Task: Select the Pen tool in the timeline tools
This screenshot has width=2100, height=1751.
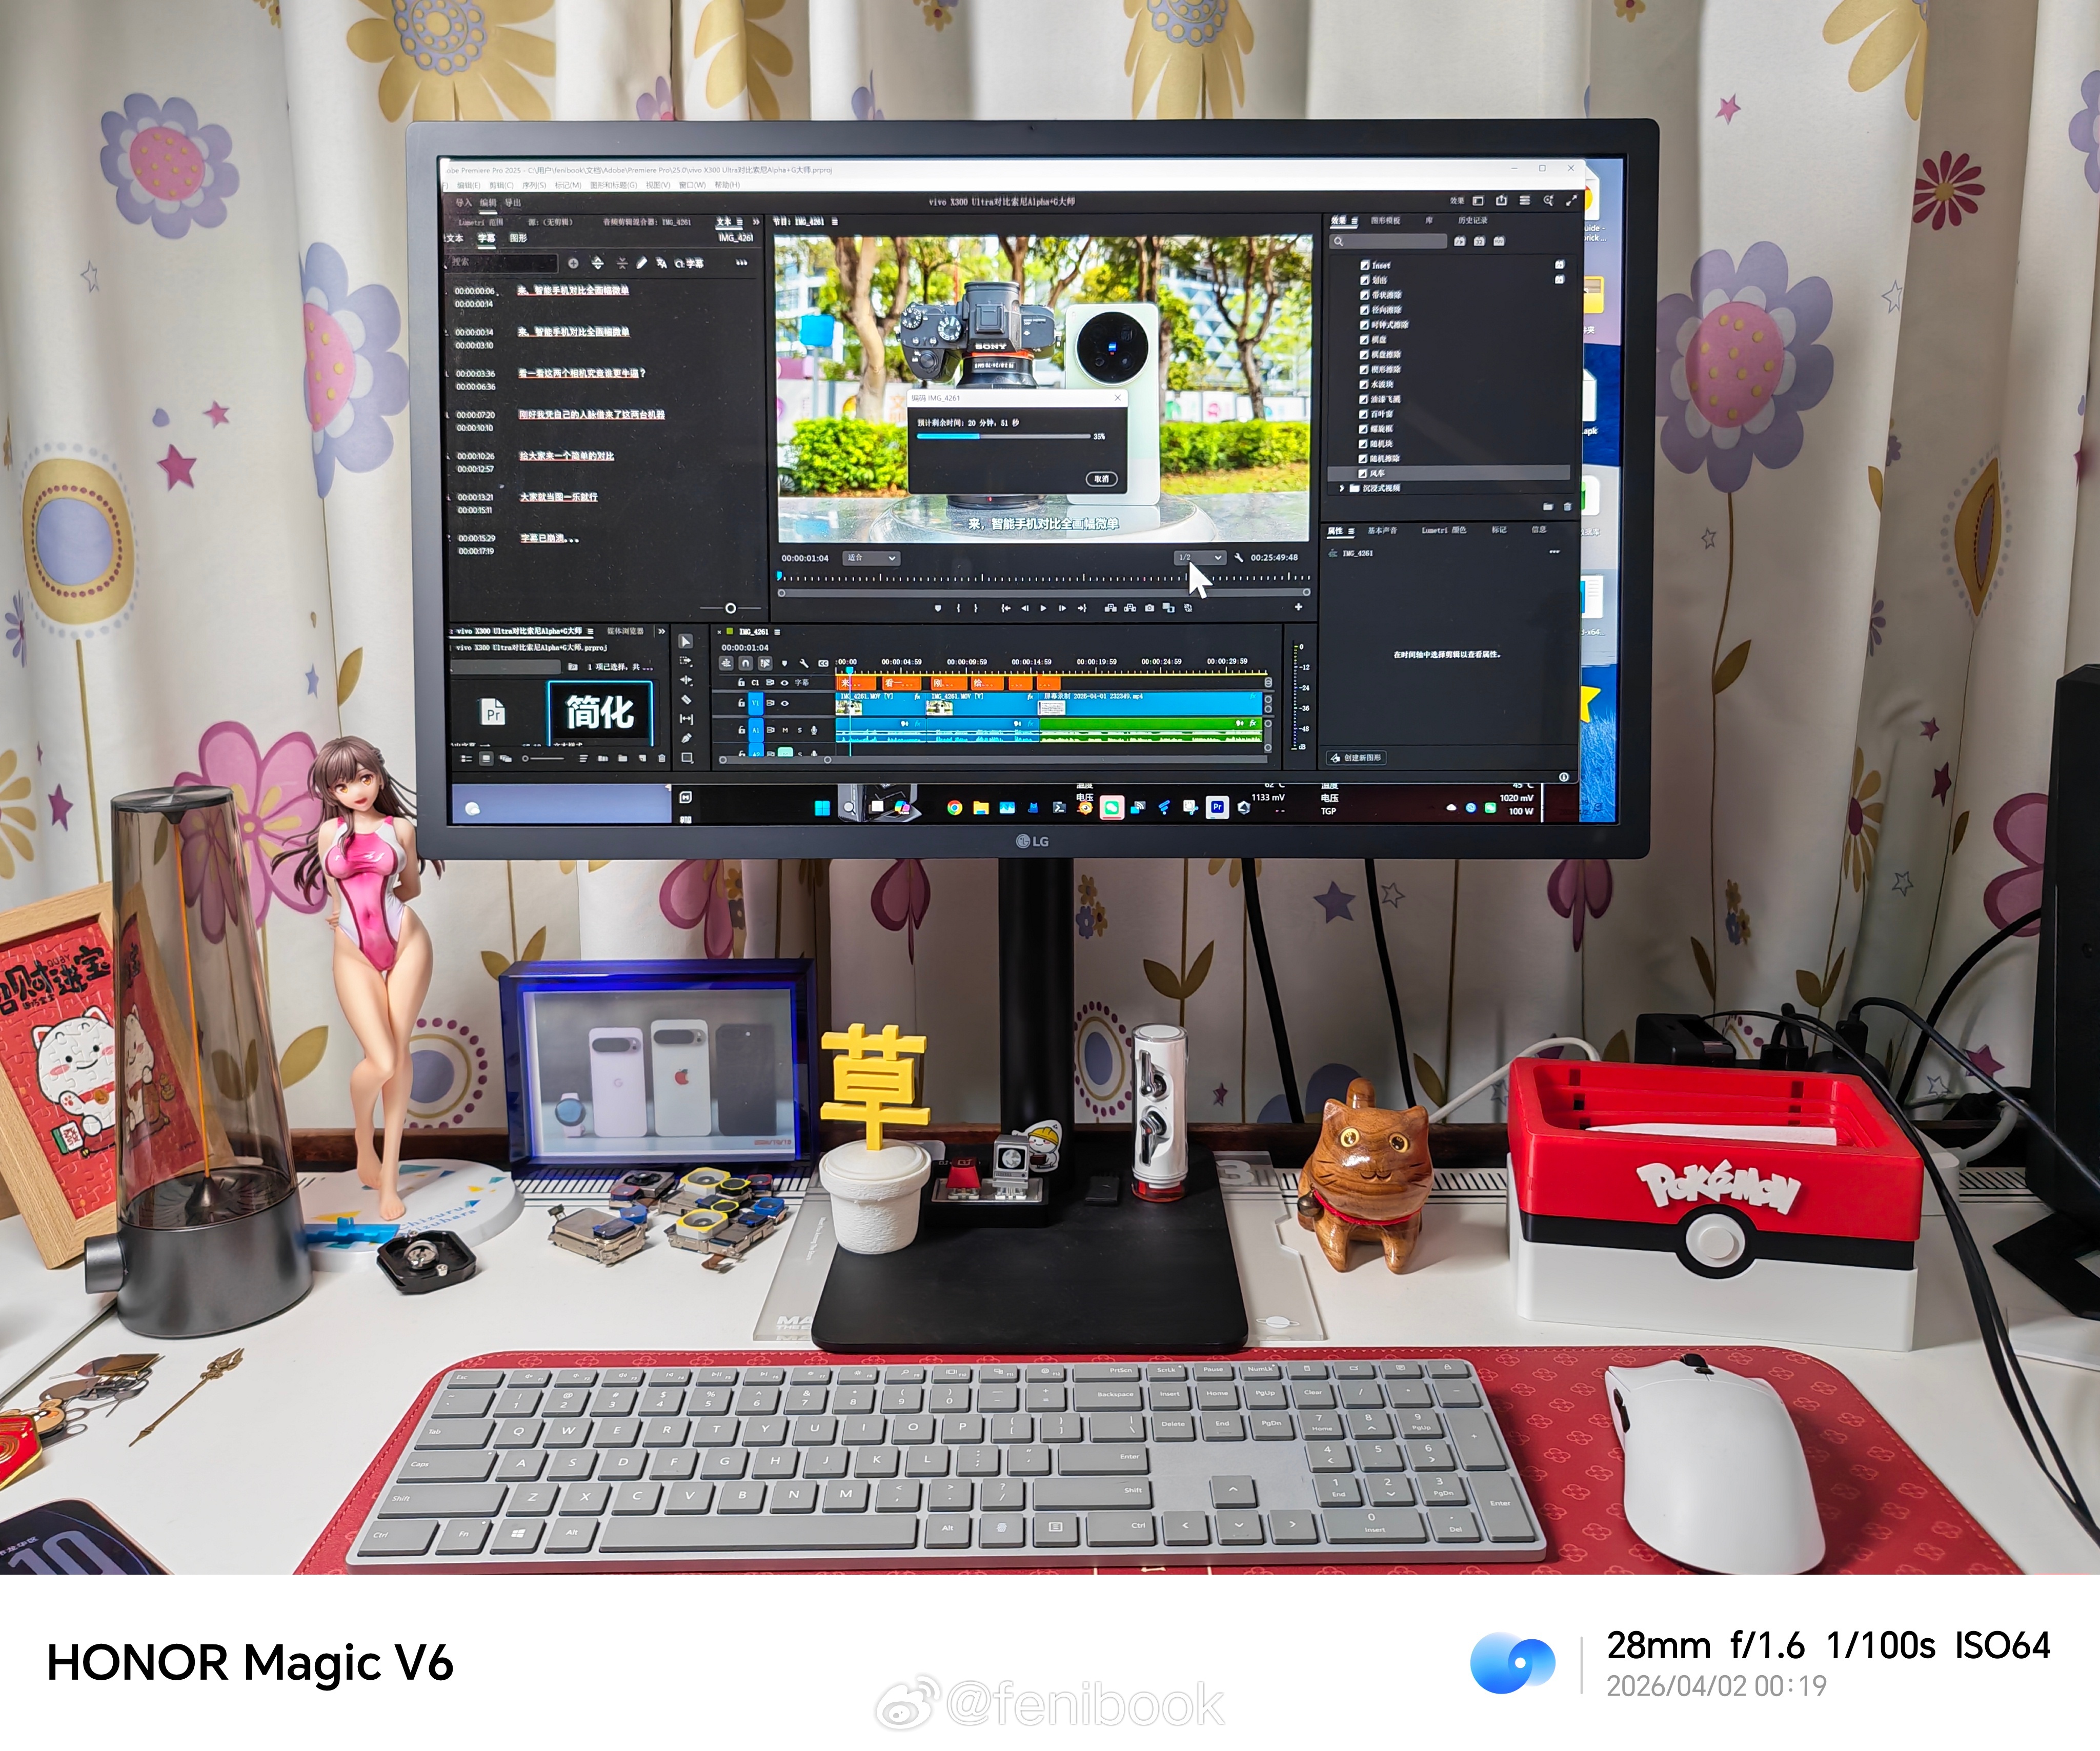Action: coord(686,738)
